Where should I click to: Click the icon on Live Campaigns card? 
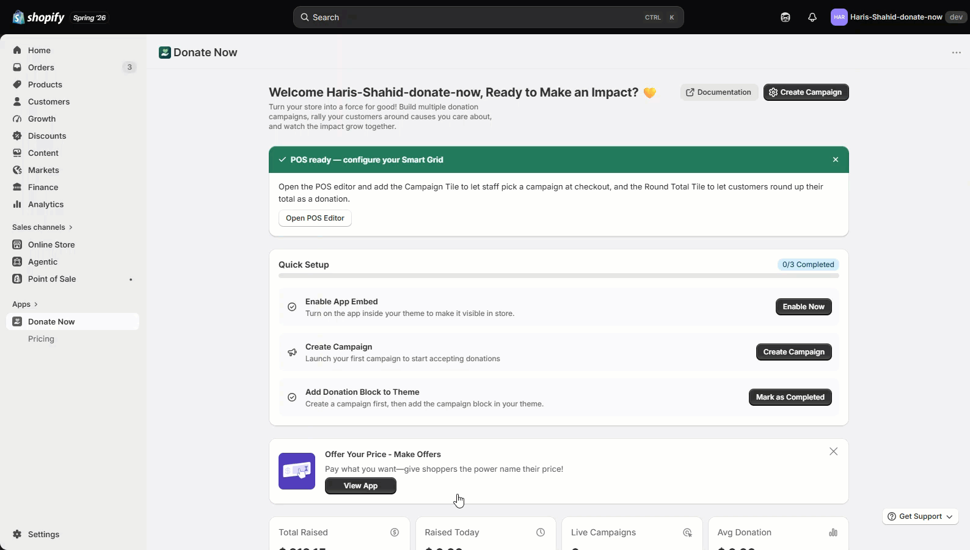click(x=687, y=532)
